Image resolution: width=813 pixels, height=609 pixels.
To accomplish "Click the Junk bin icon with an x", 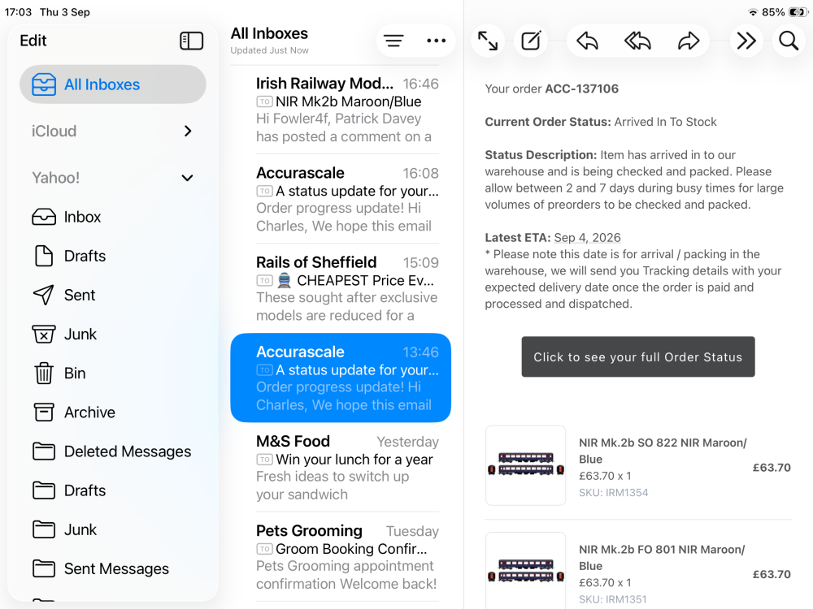I will (x=44, y=334).
